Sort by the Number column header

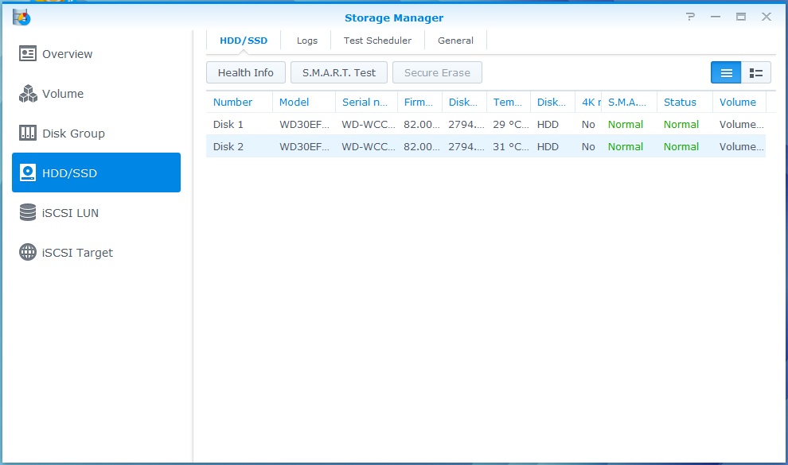click(232, 103)
